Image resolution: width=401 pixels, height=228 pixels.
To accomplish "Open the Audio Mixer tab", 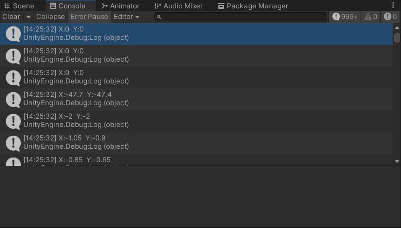I will click(x=178, y=6).
